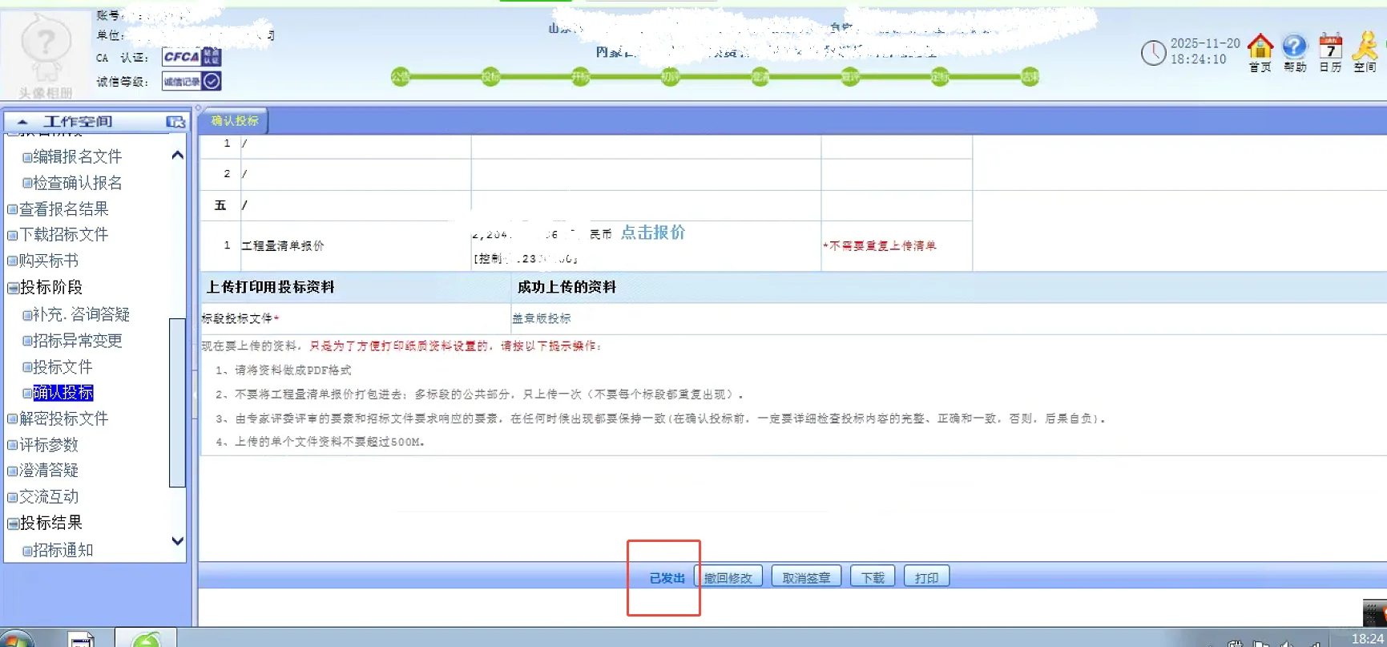
Task: Click the 工程量清单报价 row label
Action: pyautogui.click(x=283, y=246)
